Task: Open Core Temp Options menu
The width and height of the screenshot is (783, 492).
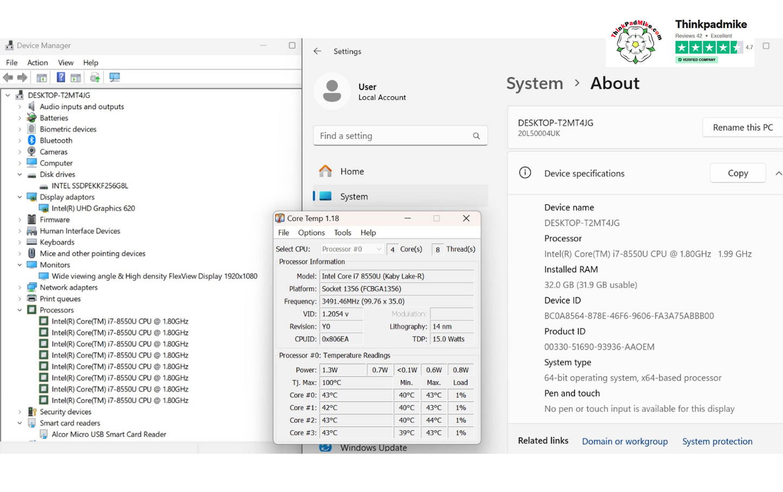Action: [312, 232]
